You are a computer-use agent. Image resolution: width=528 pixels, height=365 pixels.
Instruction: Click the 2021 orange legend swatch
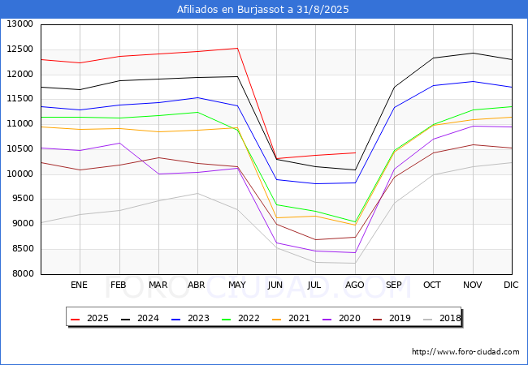click(x=276, y=319)
